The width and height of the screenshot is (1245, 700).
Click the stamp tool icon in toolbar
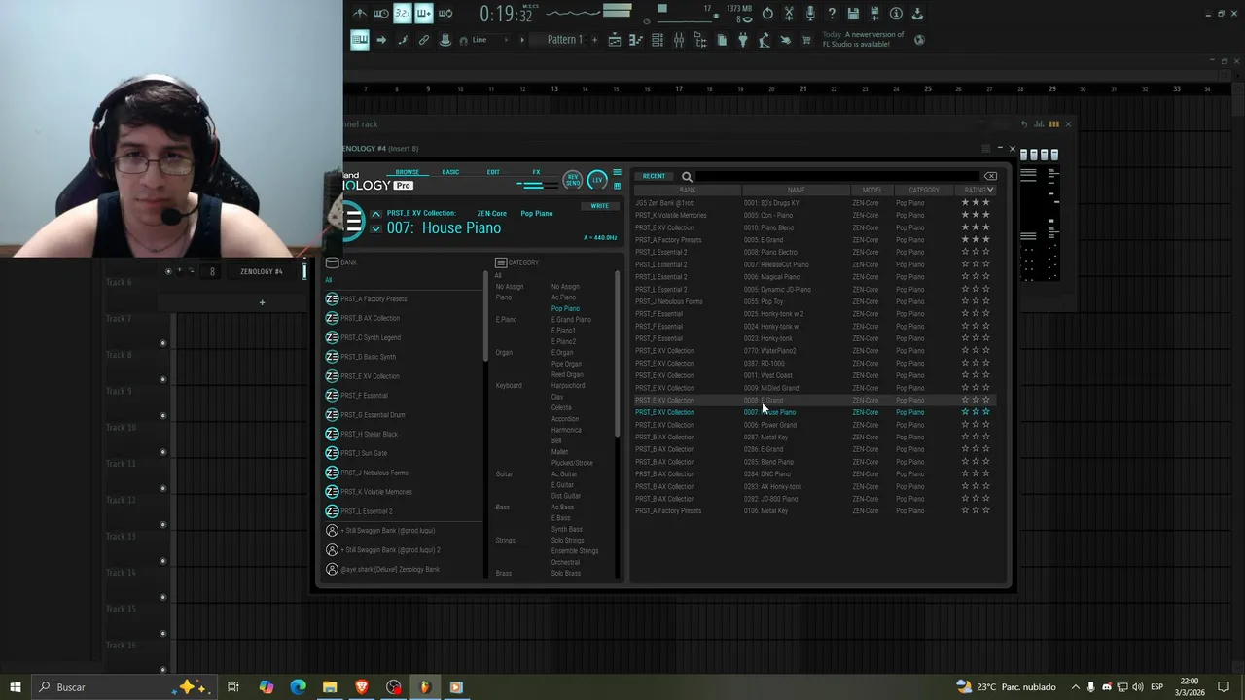pyautogui.click(x=445, y=40)
